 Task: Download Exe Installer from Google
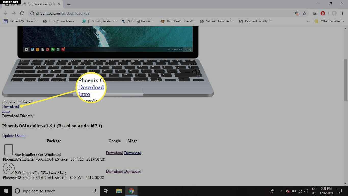click(114, 153)
